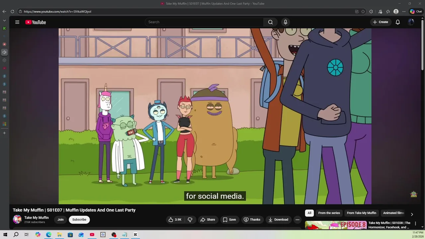
Task: Subscribe to Take My Muffin
Action: pos(79,219)
